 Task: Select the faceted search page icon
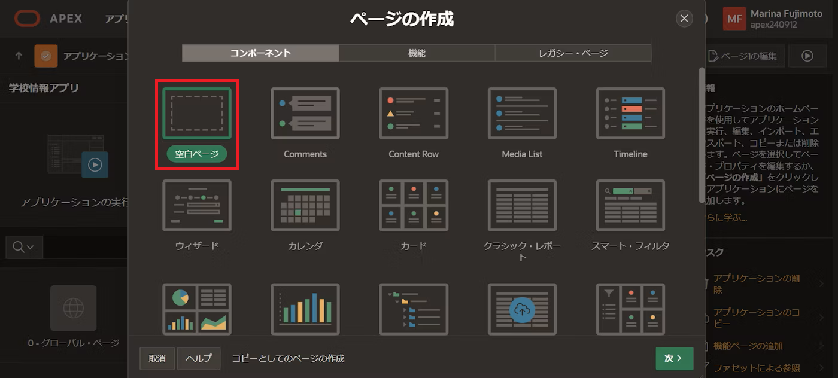(630, 309)
